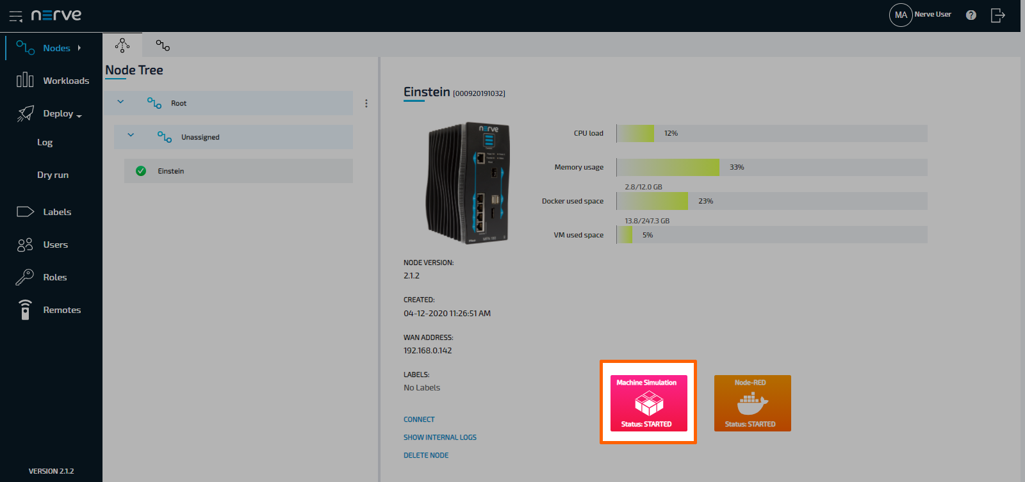1025x482 pixels.
Task: Click the Memory usage progress bar
Action: pos(771,167)
